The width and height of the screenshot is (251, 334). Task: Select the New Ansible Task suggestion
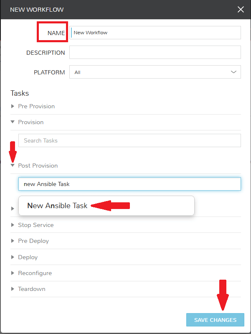coord(58,206)
